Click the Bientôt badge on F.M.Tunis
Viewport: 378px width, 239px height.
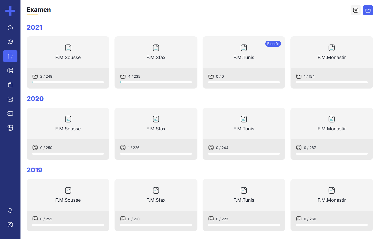coord(273,44)
